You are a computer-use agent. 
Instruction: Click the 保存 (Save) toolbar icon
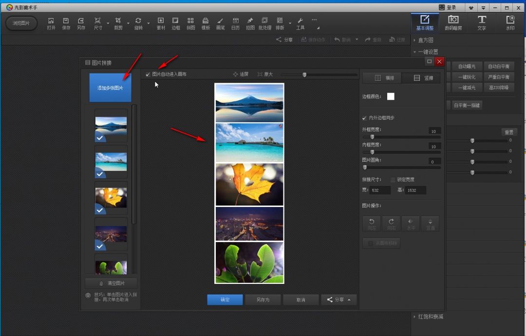tap(66, 23)
